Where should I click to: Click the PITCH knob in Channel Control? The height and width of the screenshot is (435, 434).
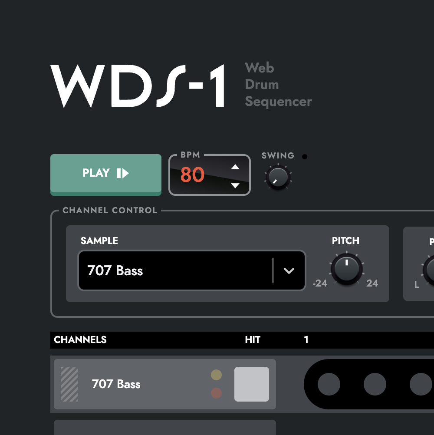pos(346,269)
